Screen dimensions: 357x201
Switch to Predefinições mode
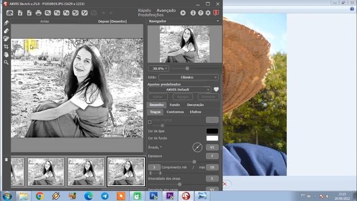pyautogui.click(x=151, y=15)
